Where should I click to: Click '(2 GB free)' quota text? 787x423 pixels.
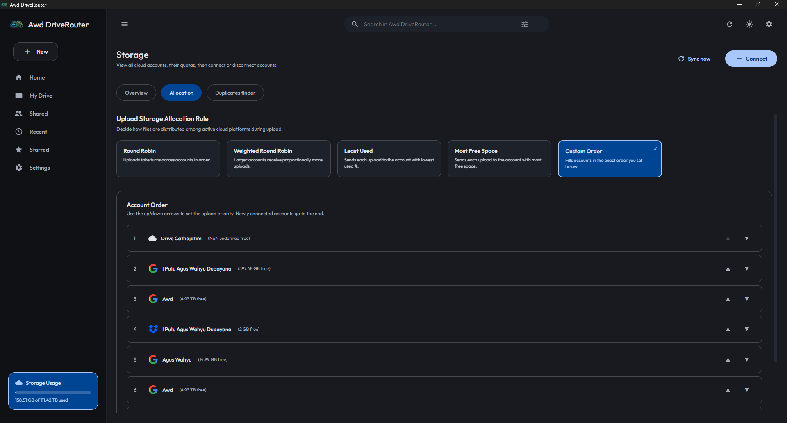pos(249,329)
